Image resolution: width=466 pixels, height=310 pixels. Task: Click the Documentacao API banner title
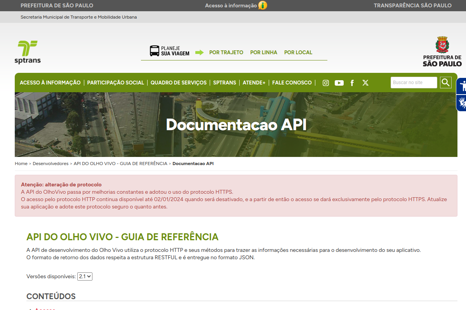(x=236, y=125)
